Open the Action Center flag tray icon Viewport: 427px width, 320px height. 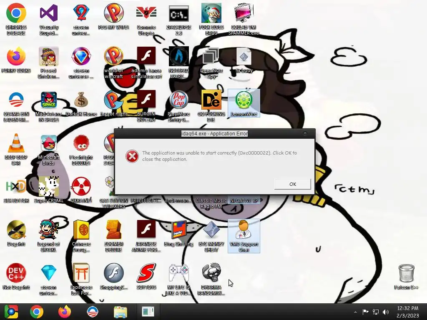click(365, 312)
